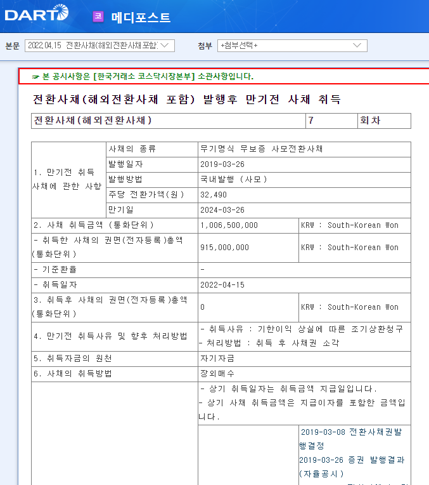
Task: Click the label 2. 사채 취득금액 (통화단위)
Action: (x=94, y=225)
